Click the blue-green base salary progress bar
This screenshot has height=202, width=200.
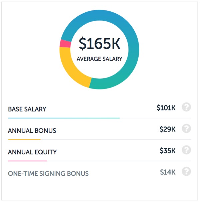[x=64, y=118]
